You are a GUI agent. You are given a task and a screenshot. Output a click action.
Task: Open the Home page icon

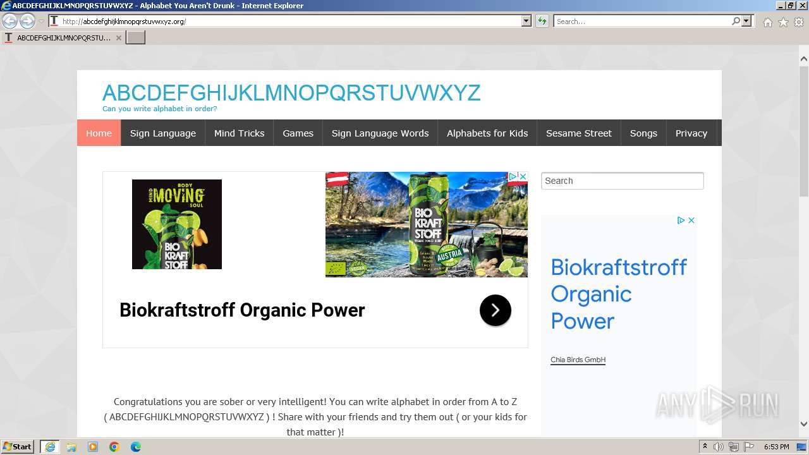[767, 21]
